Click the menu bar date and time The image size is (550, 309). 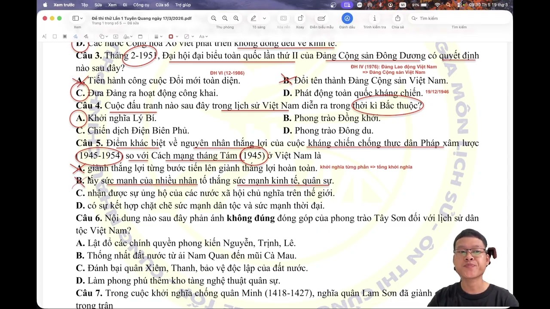(x=488, y=5)
